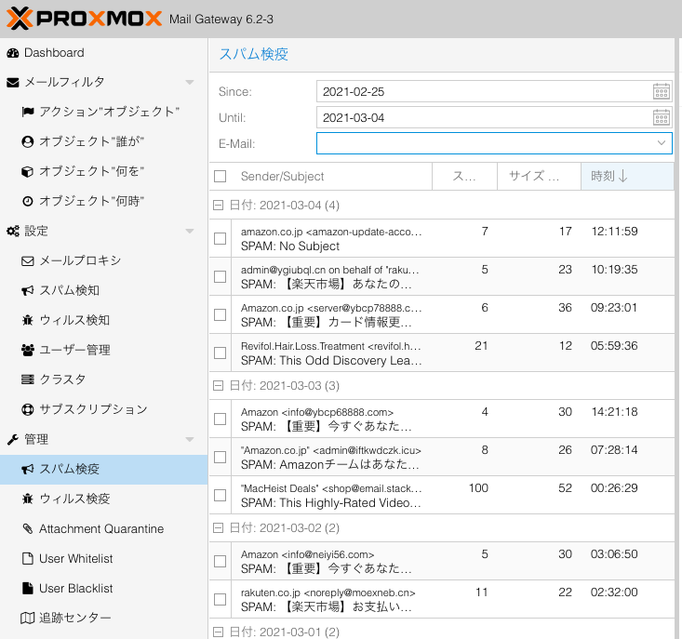Image resolution: width=682 pixels, height=639 pixels.
Task: Select the SPAM: This Highly-Rated Video message
Action: pos(441,495)
